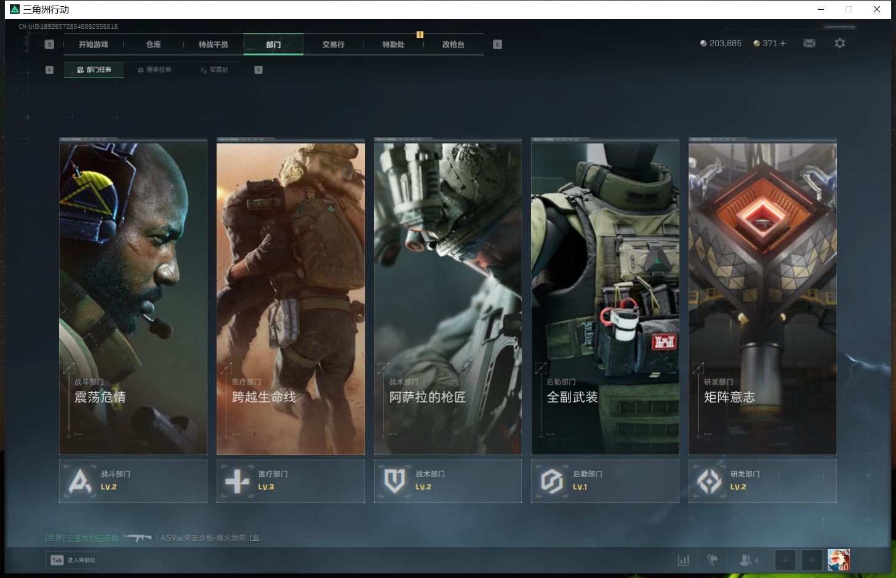This screenshot has width=896, height=578.
Task: Open the mail envelope icon
Action: pyautogui.click(x=809, y=43)
